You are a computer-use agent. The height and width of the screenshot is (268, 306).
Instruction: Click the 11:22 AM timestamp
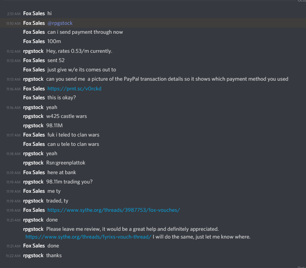pos(13,256)
